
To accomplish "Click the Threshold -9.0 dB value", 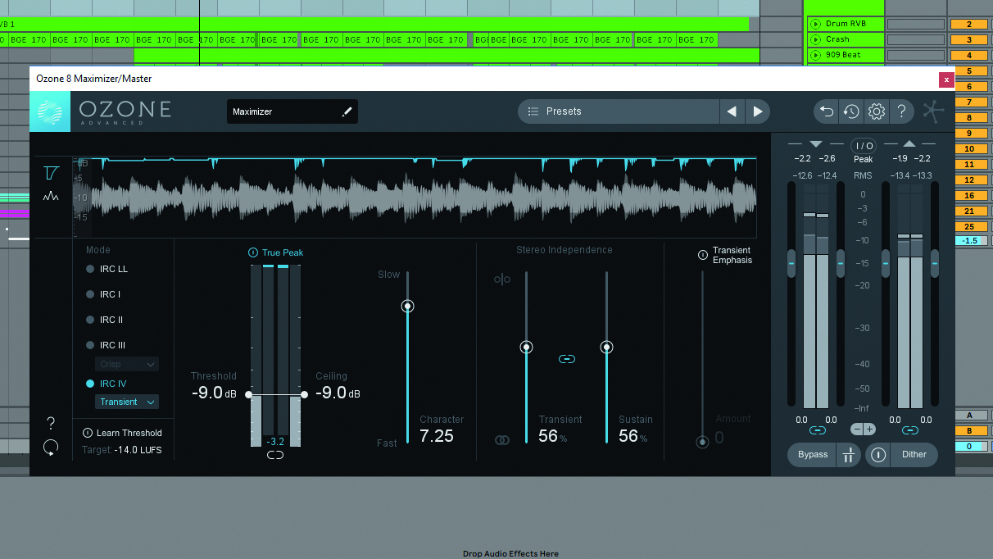I will tap(214, 393).
